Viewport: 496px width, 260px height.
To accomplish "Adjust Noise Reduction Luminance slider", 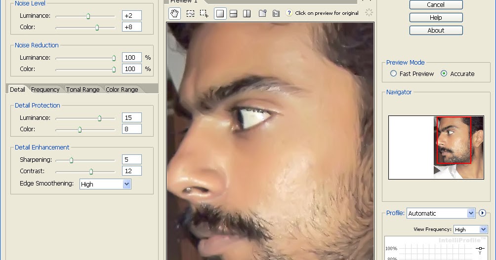I will click(x=114, y=58).
